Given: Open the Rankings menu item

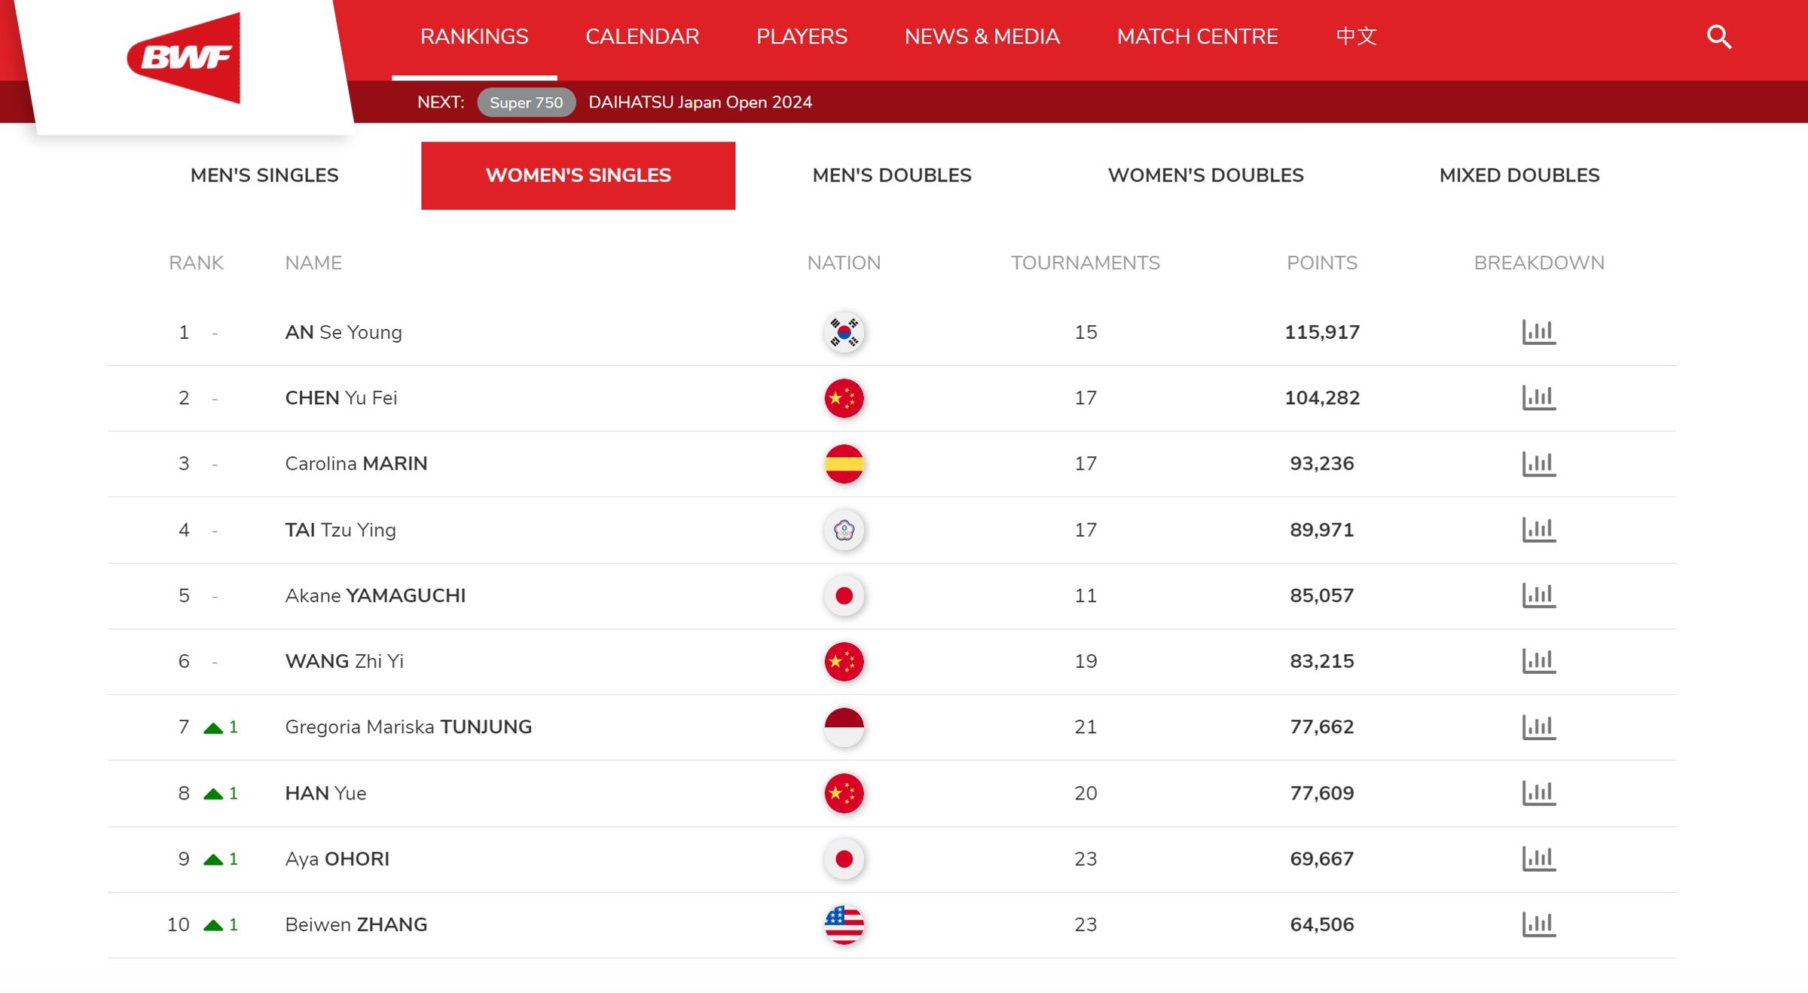Looking at the screenshot, I should [x=475, y=37].
